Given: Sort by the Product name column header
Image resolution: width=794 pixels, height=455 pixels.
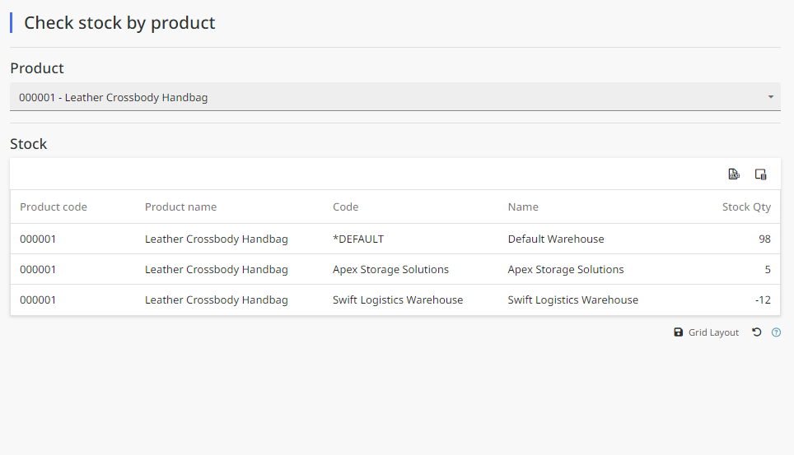Looking at the screenshot, I should coord(180,207).
